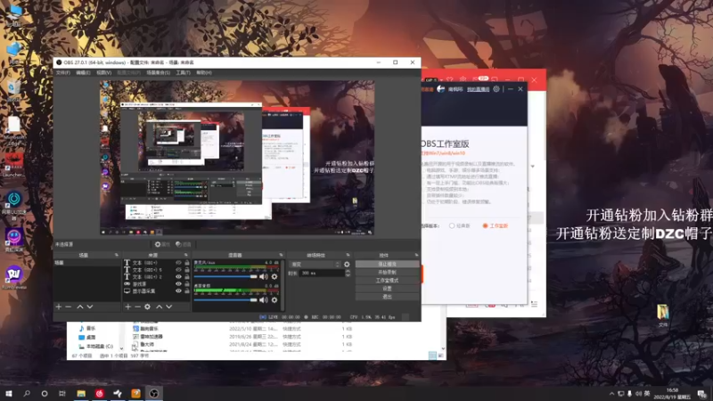Image resolution: width=713 pixels, height=401 pixels.
Task: Click the 300 ms duration input field
Action: click(x=322, y=274)
